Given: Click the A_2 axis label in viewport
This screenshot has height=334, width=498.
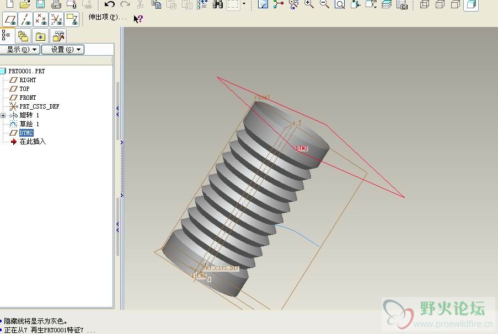Looking at the screenshot, I should [x=296, y=123].
